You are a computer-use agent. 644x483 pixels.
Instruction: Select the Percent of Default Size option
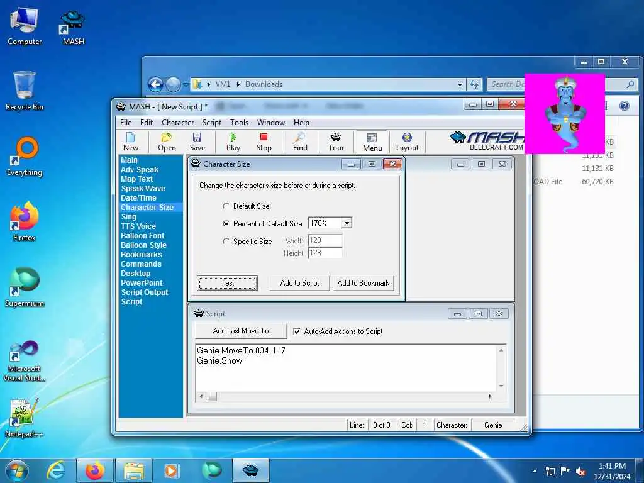point(226,223)
